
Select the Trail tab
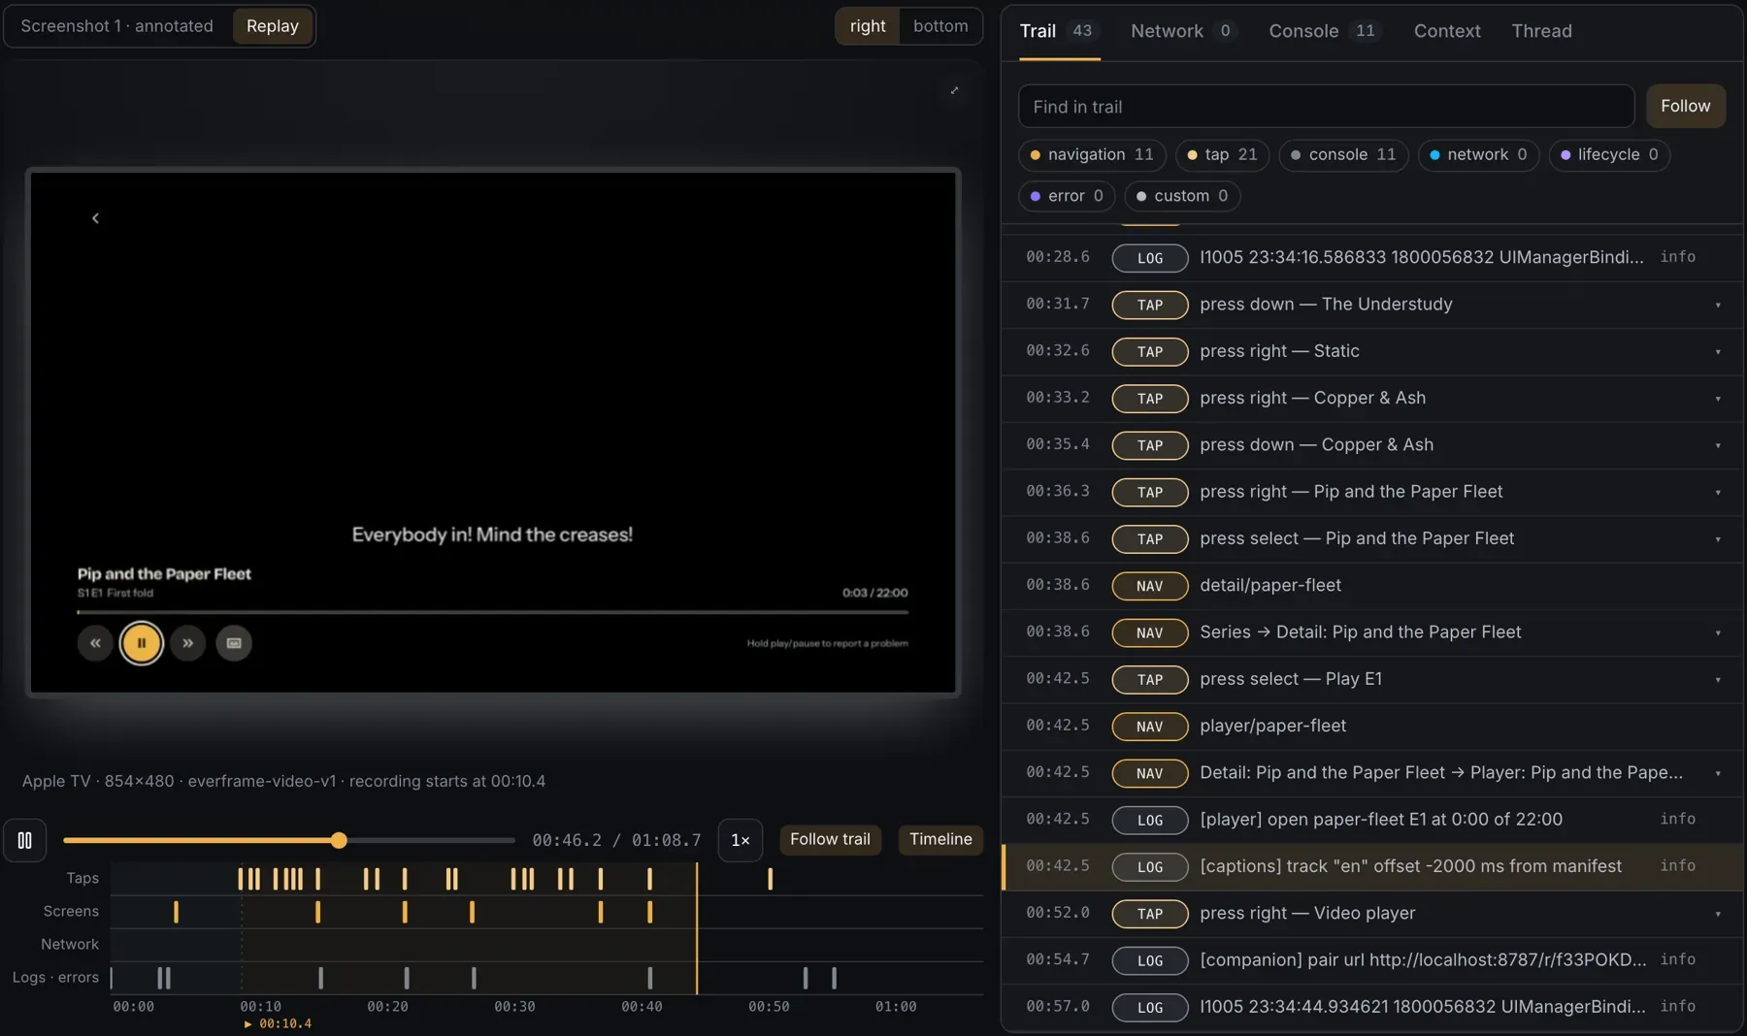click(1059, 31)
